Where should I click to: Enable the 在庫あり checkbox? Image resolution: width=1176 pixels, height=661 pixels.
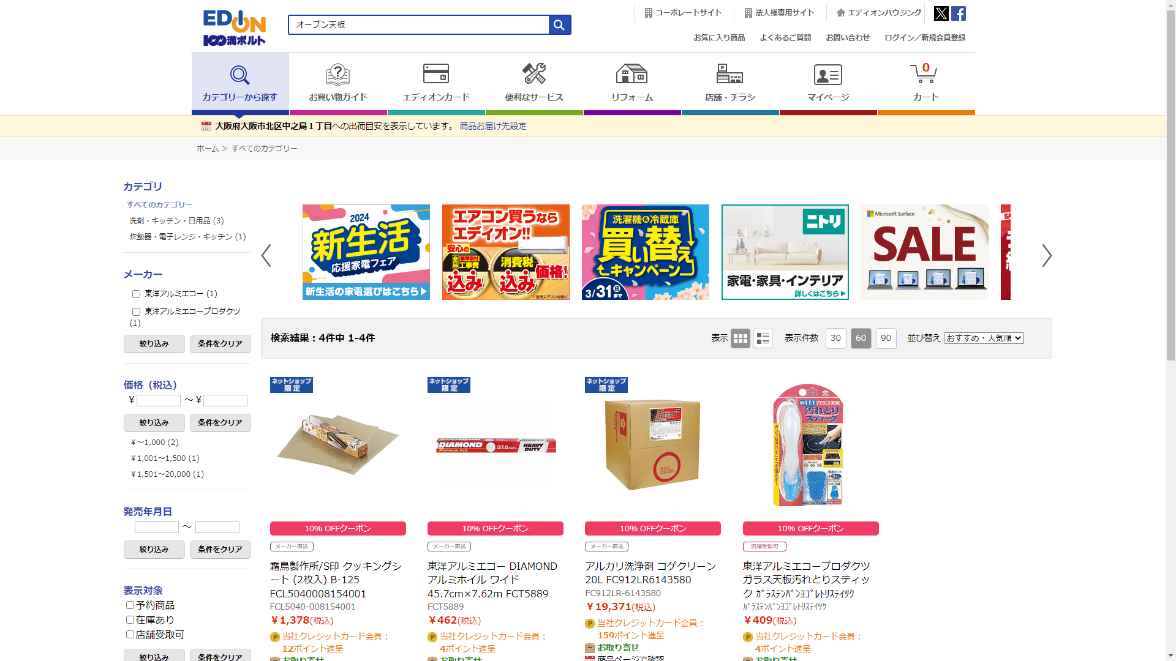130,620
